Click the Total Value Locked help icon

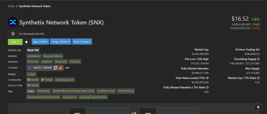(207, 78)
